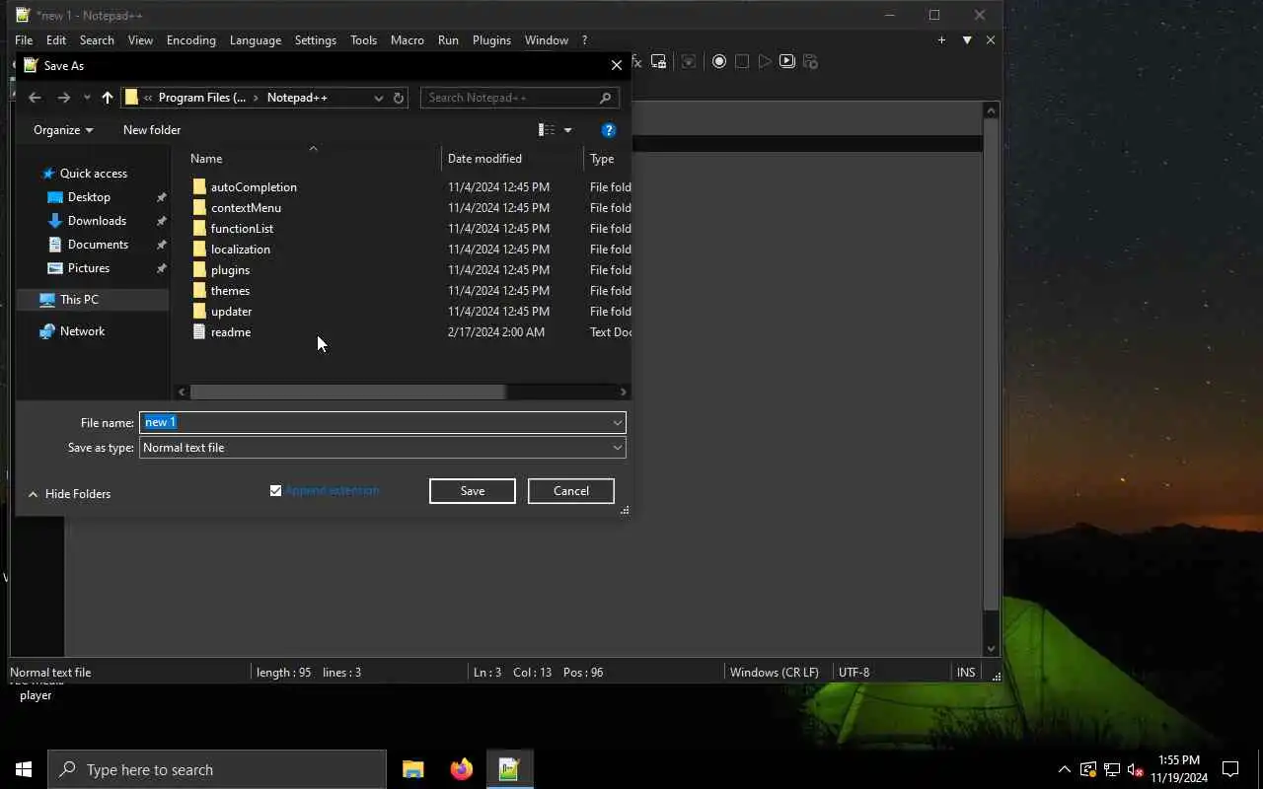Expand the File name history dropdown
Screen dimensions: 1263x789
click(618, 423)
